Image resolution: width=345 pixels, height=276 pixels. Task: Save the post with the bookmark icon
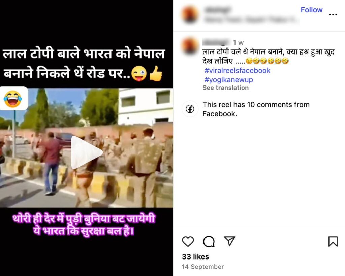click(333, 241)
